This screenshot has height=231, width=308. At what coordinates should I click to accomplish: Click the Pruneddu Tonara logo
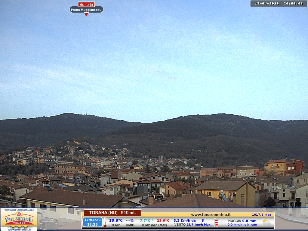[19, 219]
